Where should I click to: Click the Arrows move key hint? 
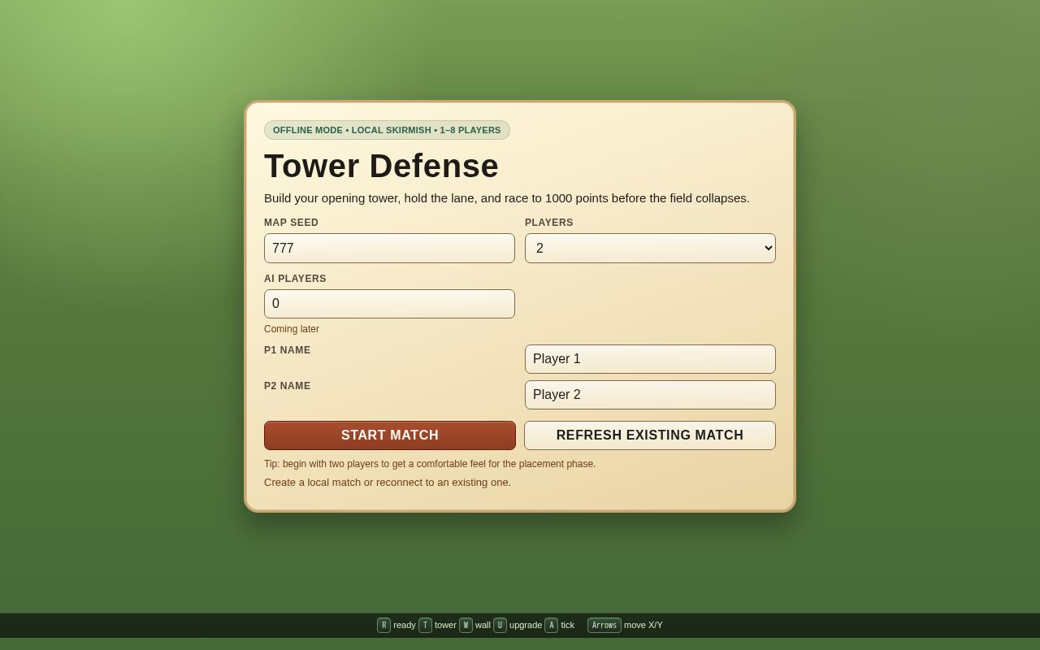(x=604, y=626)
